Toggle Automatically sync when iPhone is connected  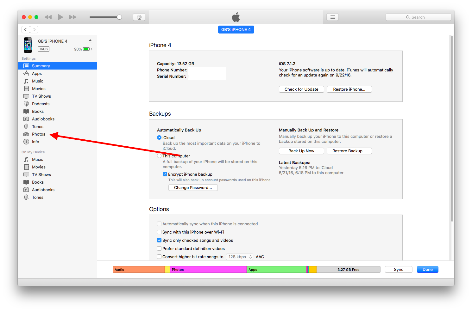click(x=159, y=224)
